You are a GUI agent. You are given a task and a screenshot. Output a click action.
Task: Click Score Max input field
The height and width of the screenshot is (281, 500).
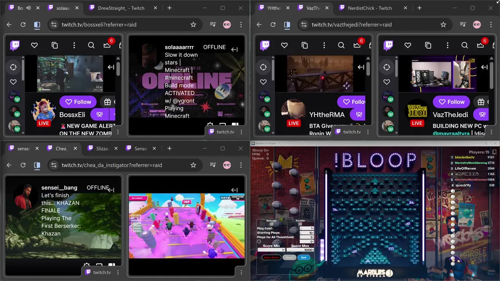(300, 250)
